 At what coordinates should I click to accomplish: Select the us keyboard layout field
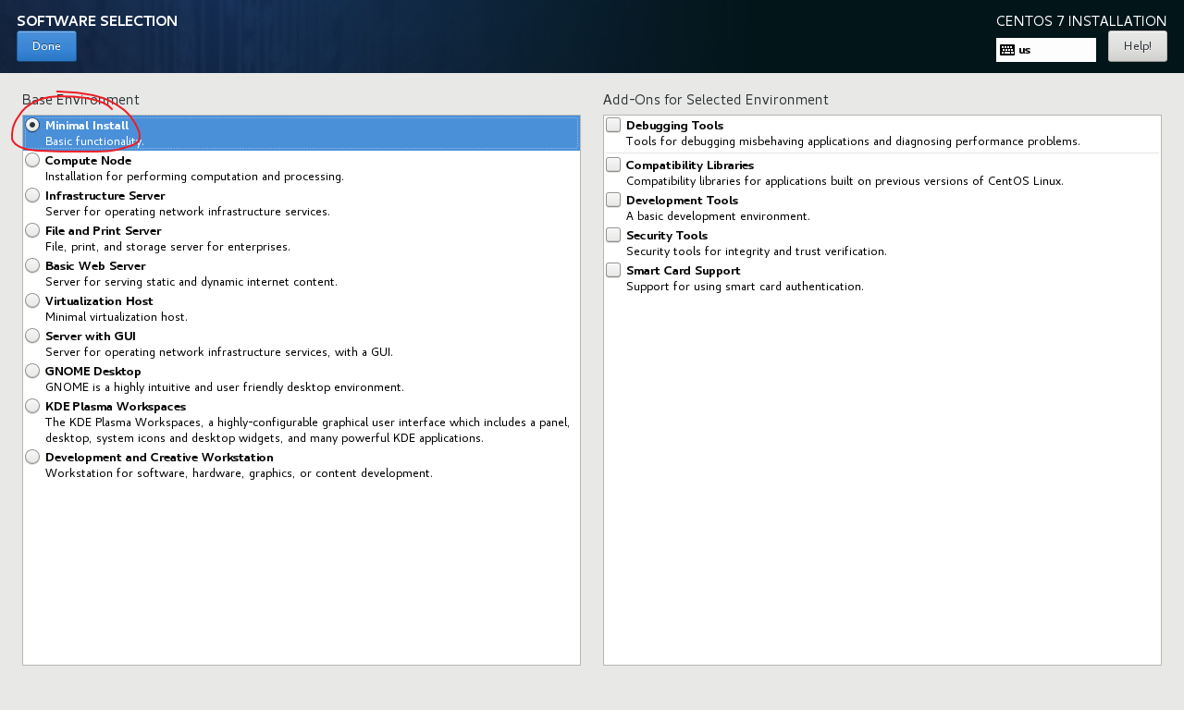pyautogui.click(x=1046, y=50)
